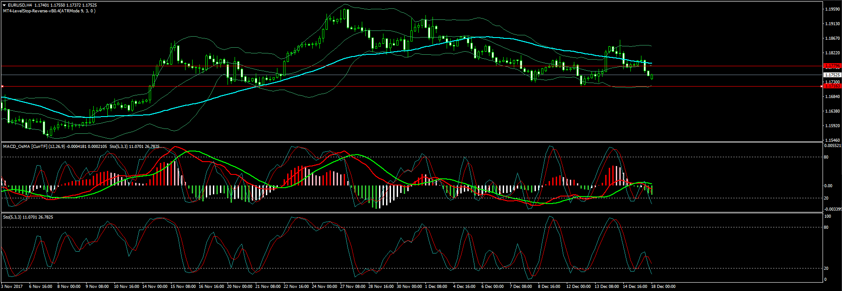The height and width of the screenshot is (291, 842).
Task: Select the MT4-LevelStop-Reverse indicator label
Action: [x=49, y=11]
